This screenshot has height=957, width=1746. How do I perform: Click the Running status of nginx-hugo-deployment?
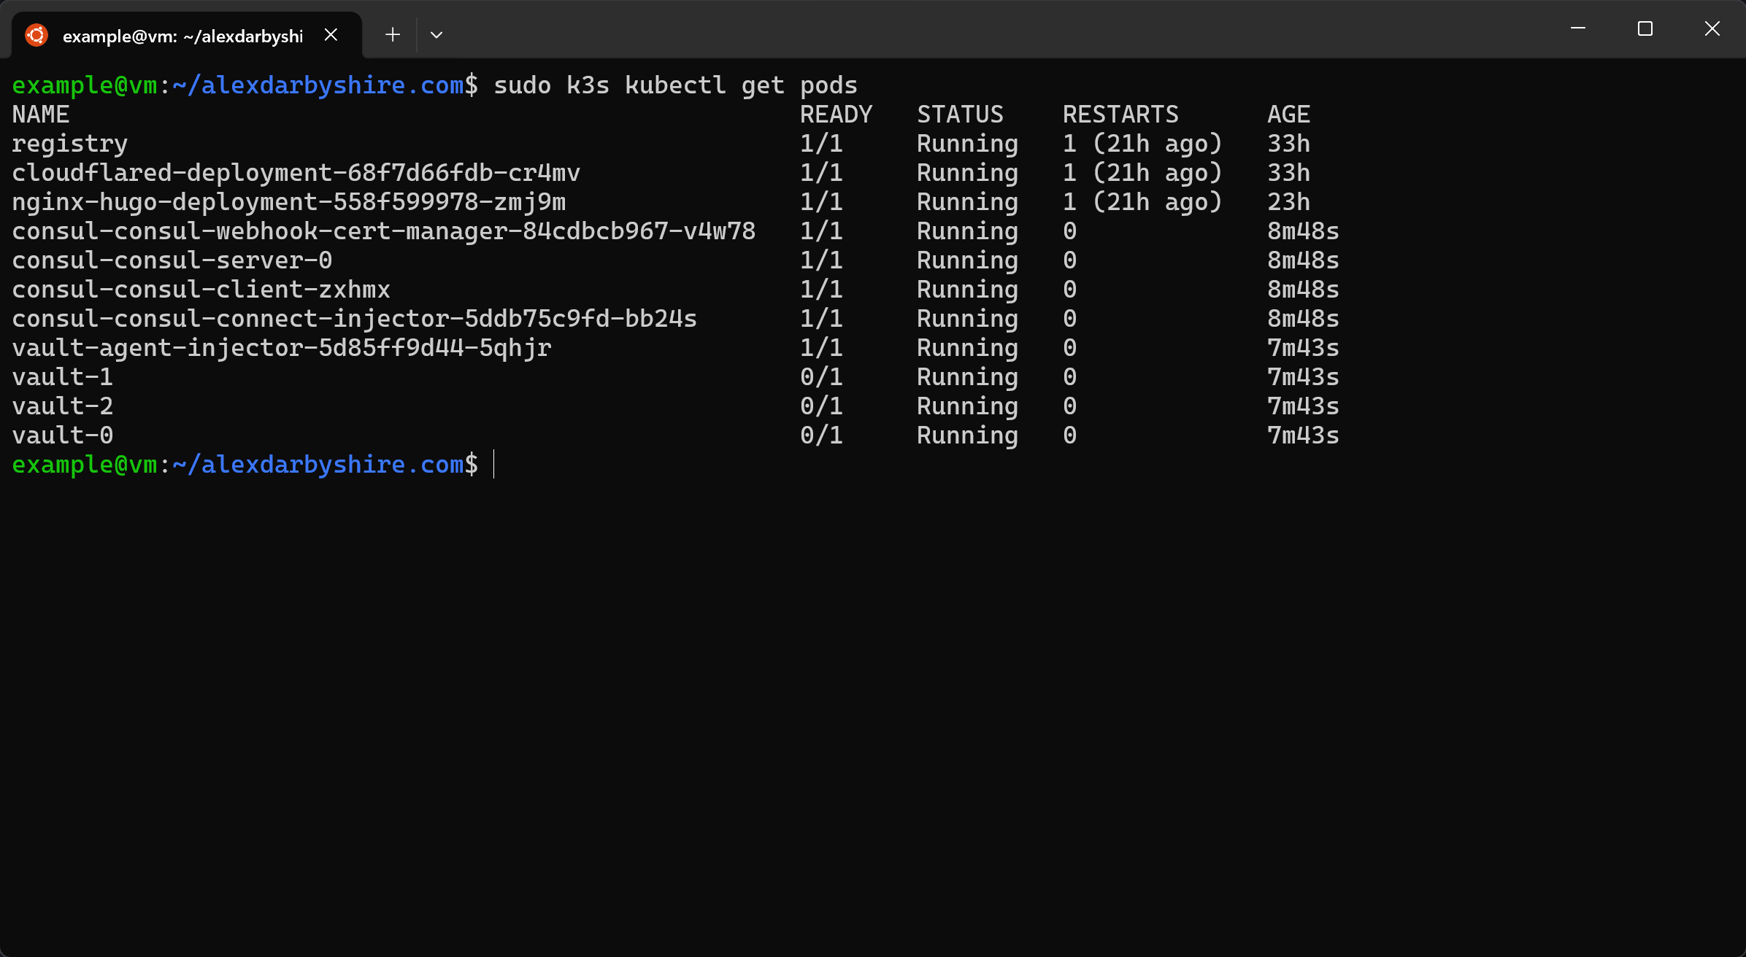[x=968, y=202]
